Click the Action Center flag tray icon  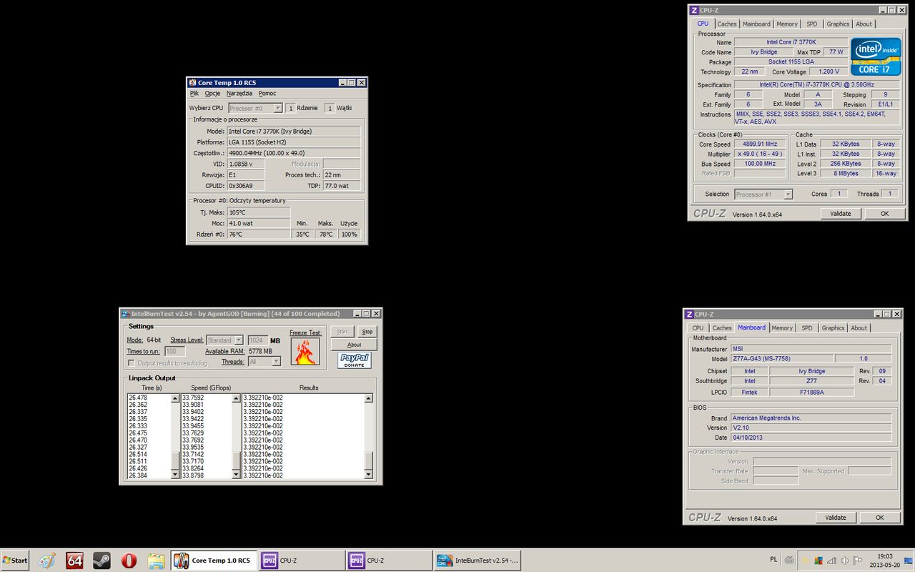(859, 560)
